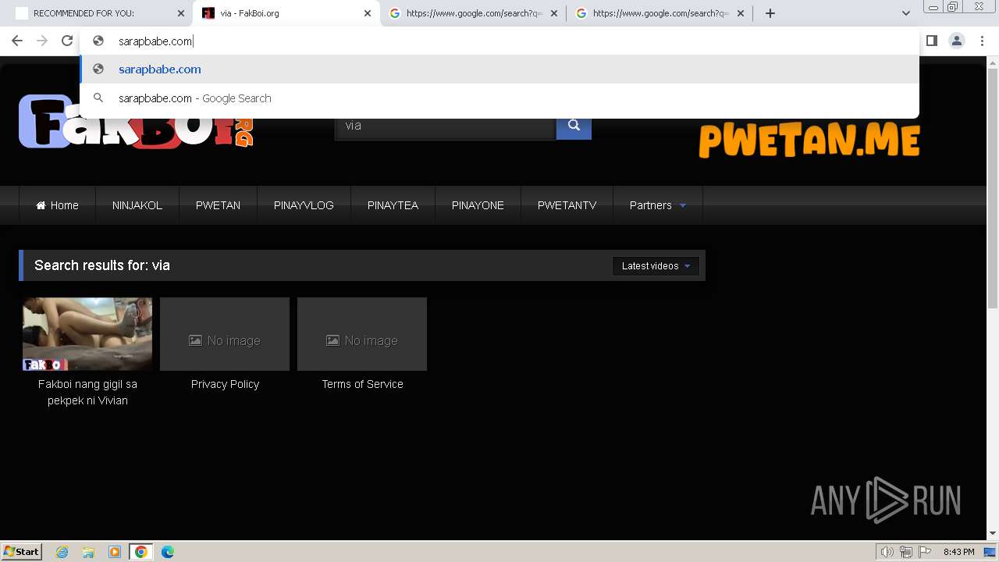Select the sarapbabe.com URL suggestion
The image size is (999, 562).
point(499,69)
